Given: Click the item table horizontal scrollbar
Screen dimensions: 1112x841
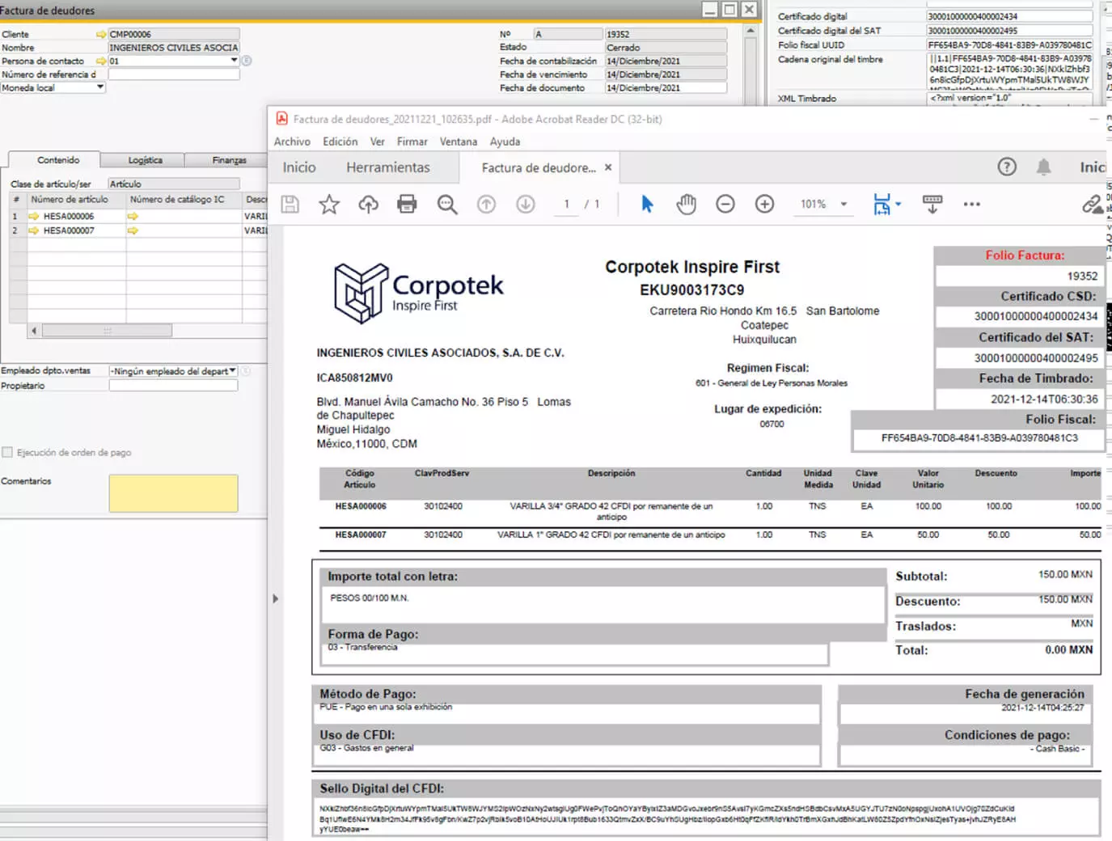Looking at the screenshot, I should 107,331.
